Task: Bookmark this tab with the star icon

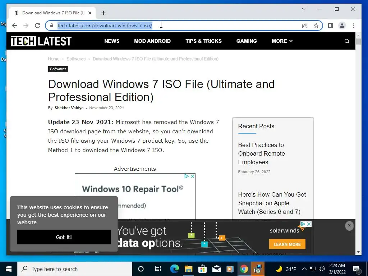Action: pyautogui.click(x=316, y=26)
